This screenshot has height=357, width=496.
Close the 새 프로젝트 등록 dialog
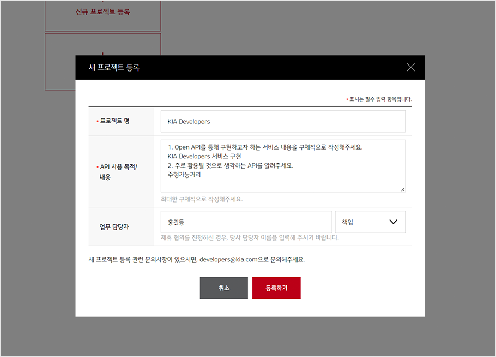[x=410, y=67]
